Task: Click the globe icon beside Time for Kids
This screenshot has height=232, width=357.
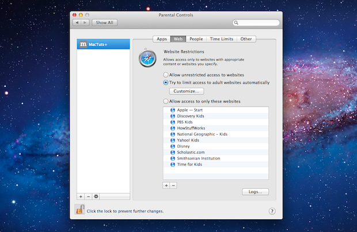Action: point(173,165)
